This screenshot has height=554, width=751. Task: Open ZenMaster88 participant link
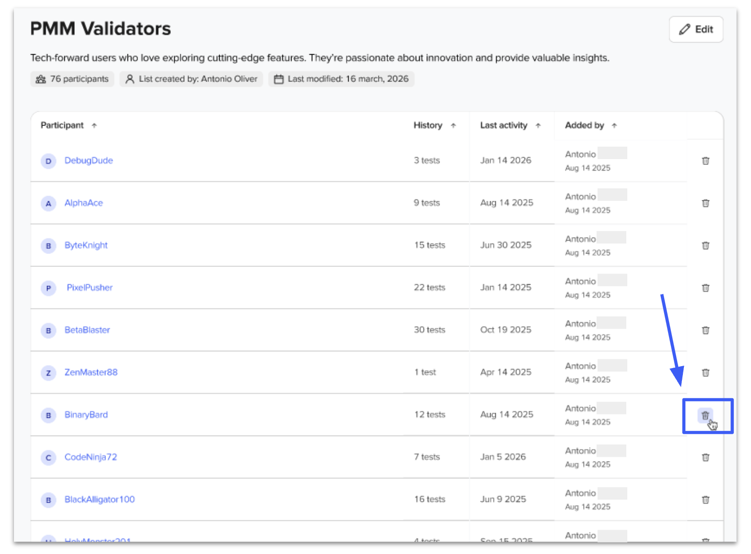pos(91,372)
